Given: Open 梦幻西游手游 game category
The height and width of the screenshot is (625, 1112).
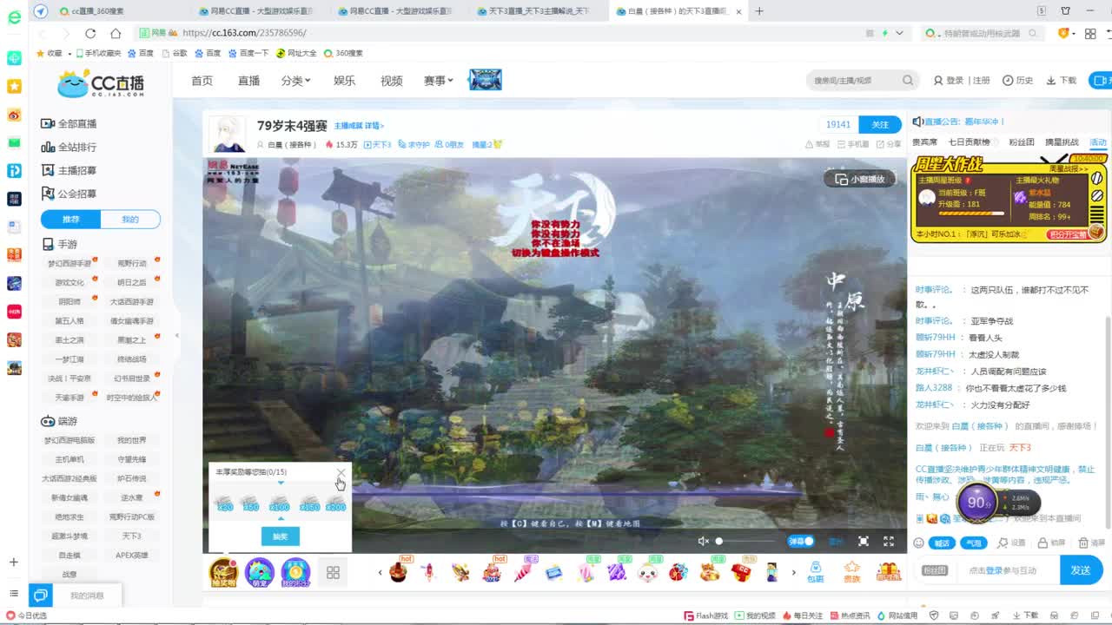Looking at the screenshot, I should pos(69,263).
